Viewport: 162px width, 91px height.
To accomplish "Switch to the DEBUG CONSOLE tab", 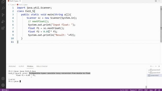I will pyautogui.click(x=42, y=66).
